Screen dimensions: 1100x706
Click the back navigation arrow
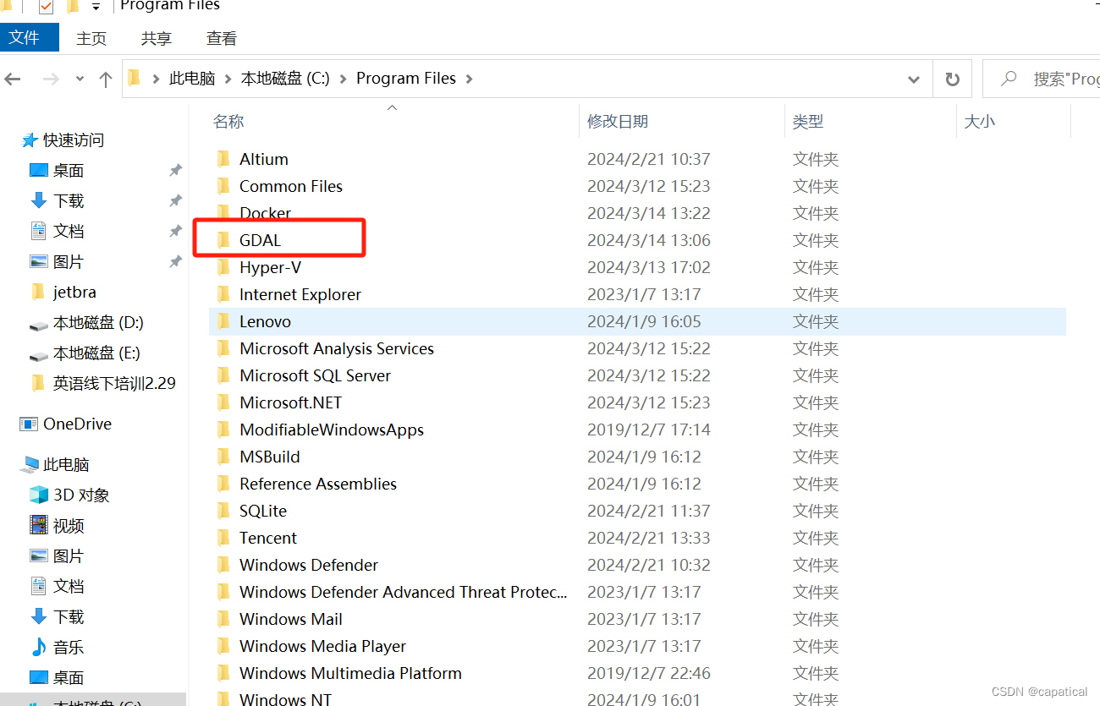click(x=13, y=79)
